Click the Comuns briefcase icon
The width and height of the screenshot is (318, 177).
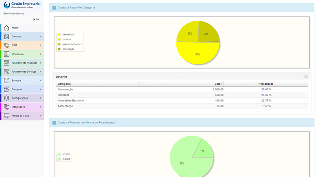tap(6, 37)
